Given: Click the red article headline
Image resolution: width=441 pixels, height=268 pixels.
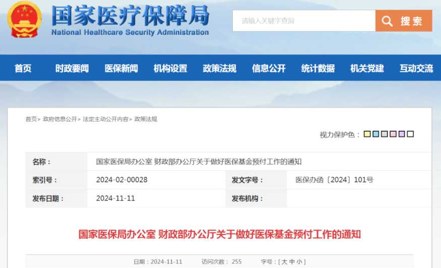Looking at the screenshot, I should (x=220, y=234).
